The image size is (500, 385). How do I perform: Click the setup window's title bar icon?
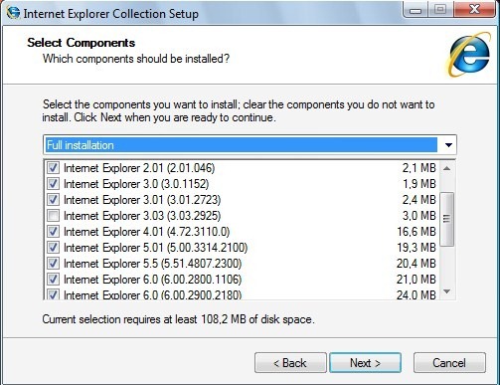tap(13, 12)
